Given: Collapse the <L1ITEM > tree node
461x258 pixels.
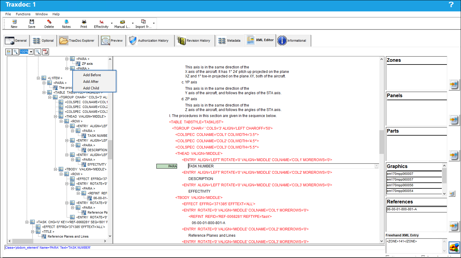Looking at the screenshot, I should [38, 78].
